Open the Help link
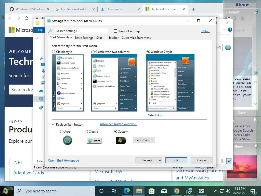This screenshot has height=196, width=261. (x=206, y=31)
